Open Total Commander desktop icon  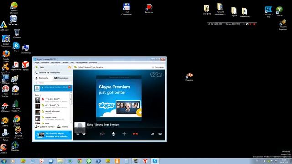(x=126, y=9)
